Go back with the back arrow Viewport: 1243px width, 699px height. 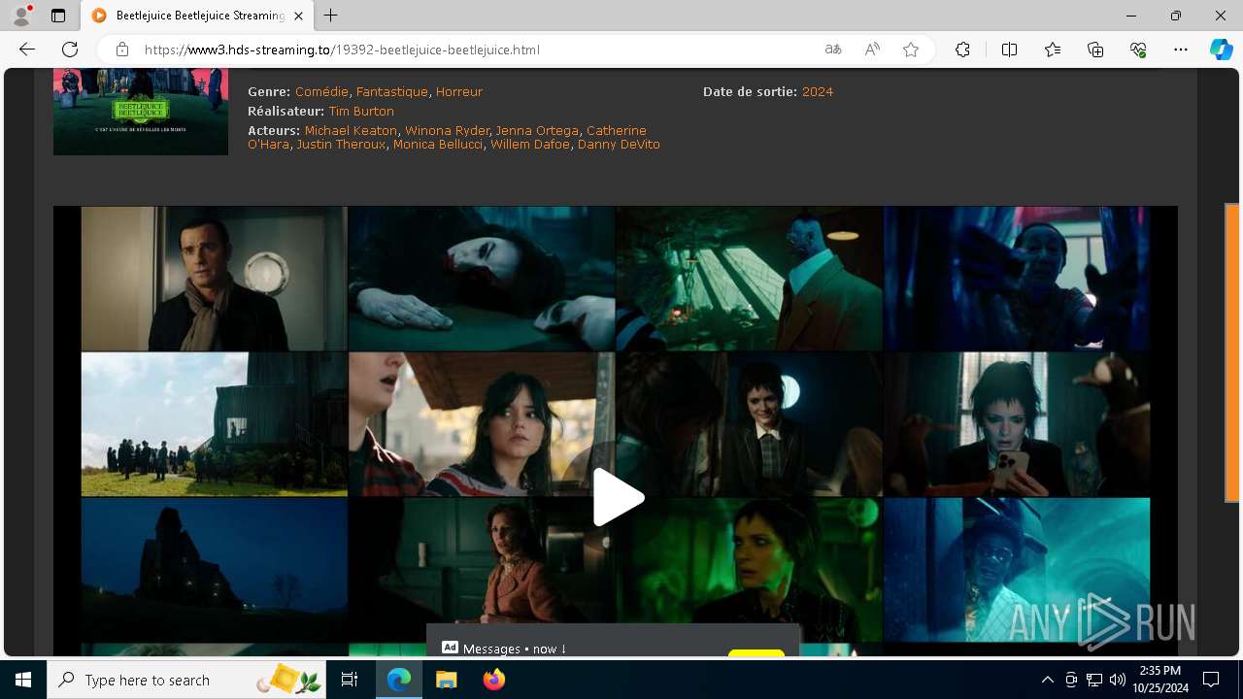pos(27,50)
